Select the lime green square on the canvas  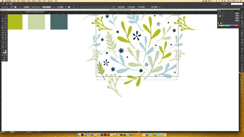pos(15,22)
